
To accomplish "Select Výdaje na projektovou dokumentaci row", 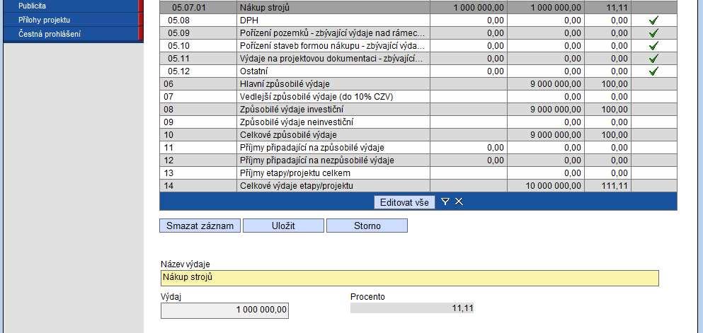I will point(418,58).
